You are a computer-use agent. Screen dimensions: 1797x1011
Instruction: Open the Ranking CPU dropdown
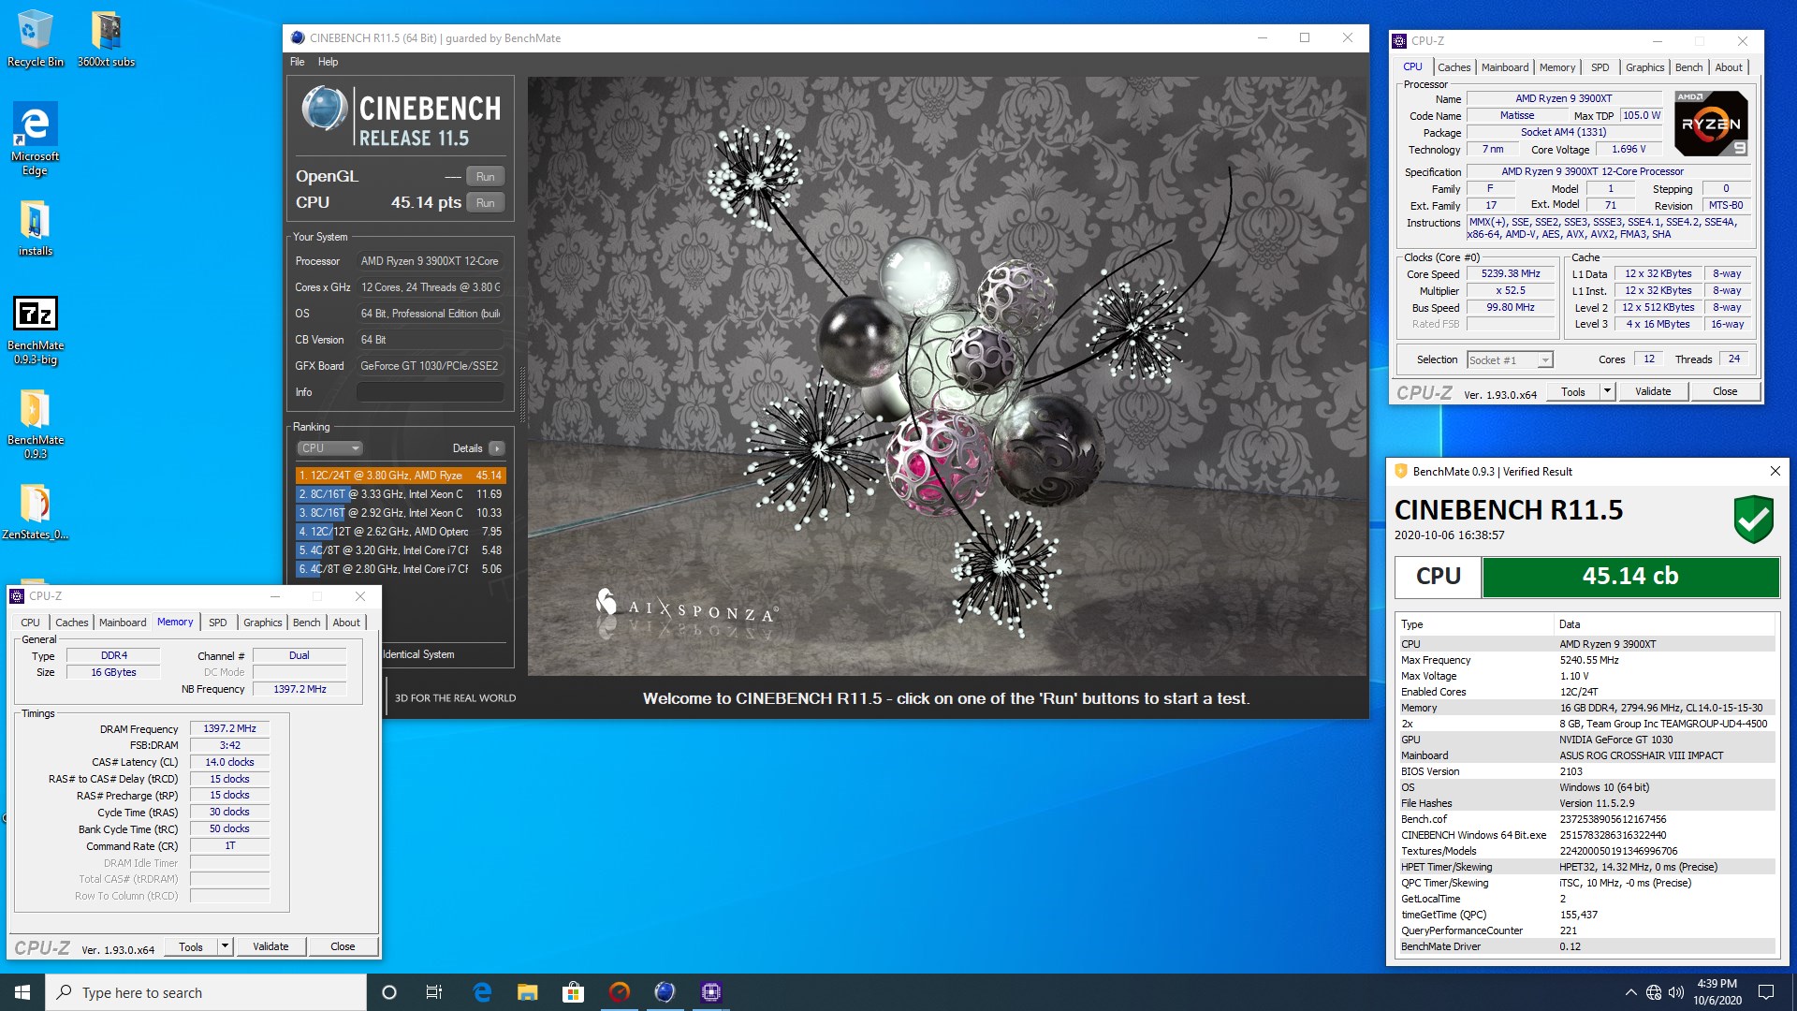329,448
